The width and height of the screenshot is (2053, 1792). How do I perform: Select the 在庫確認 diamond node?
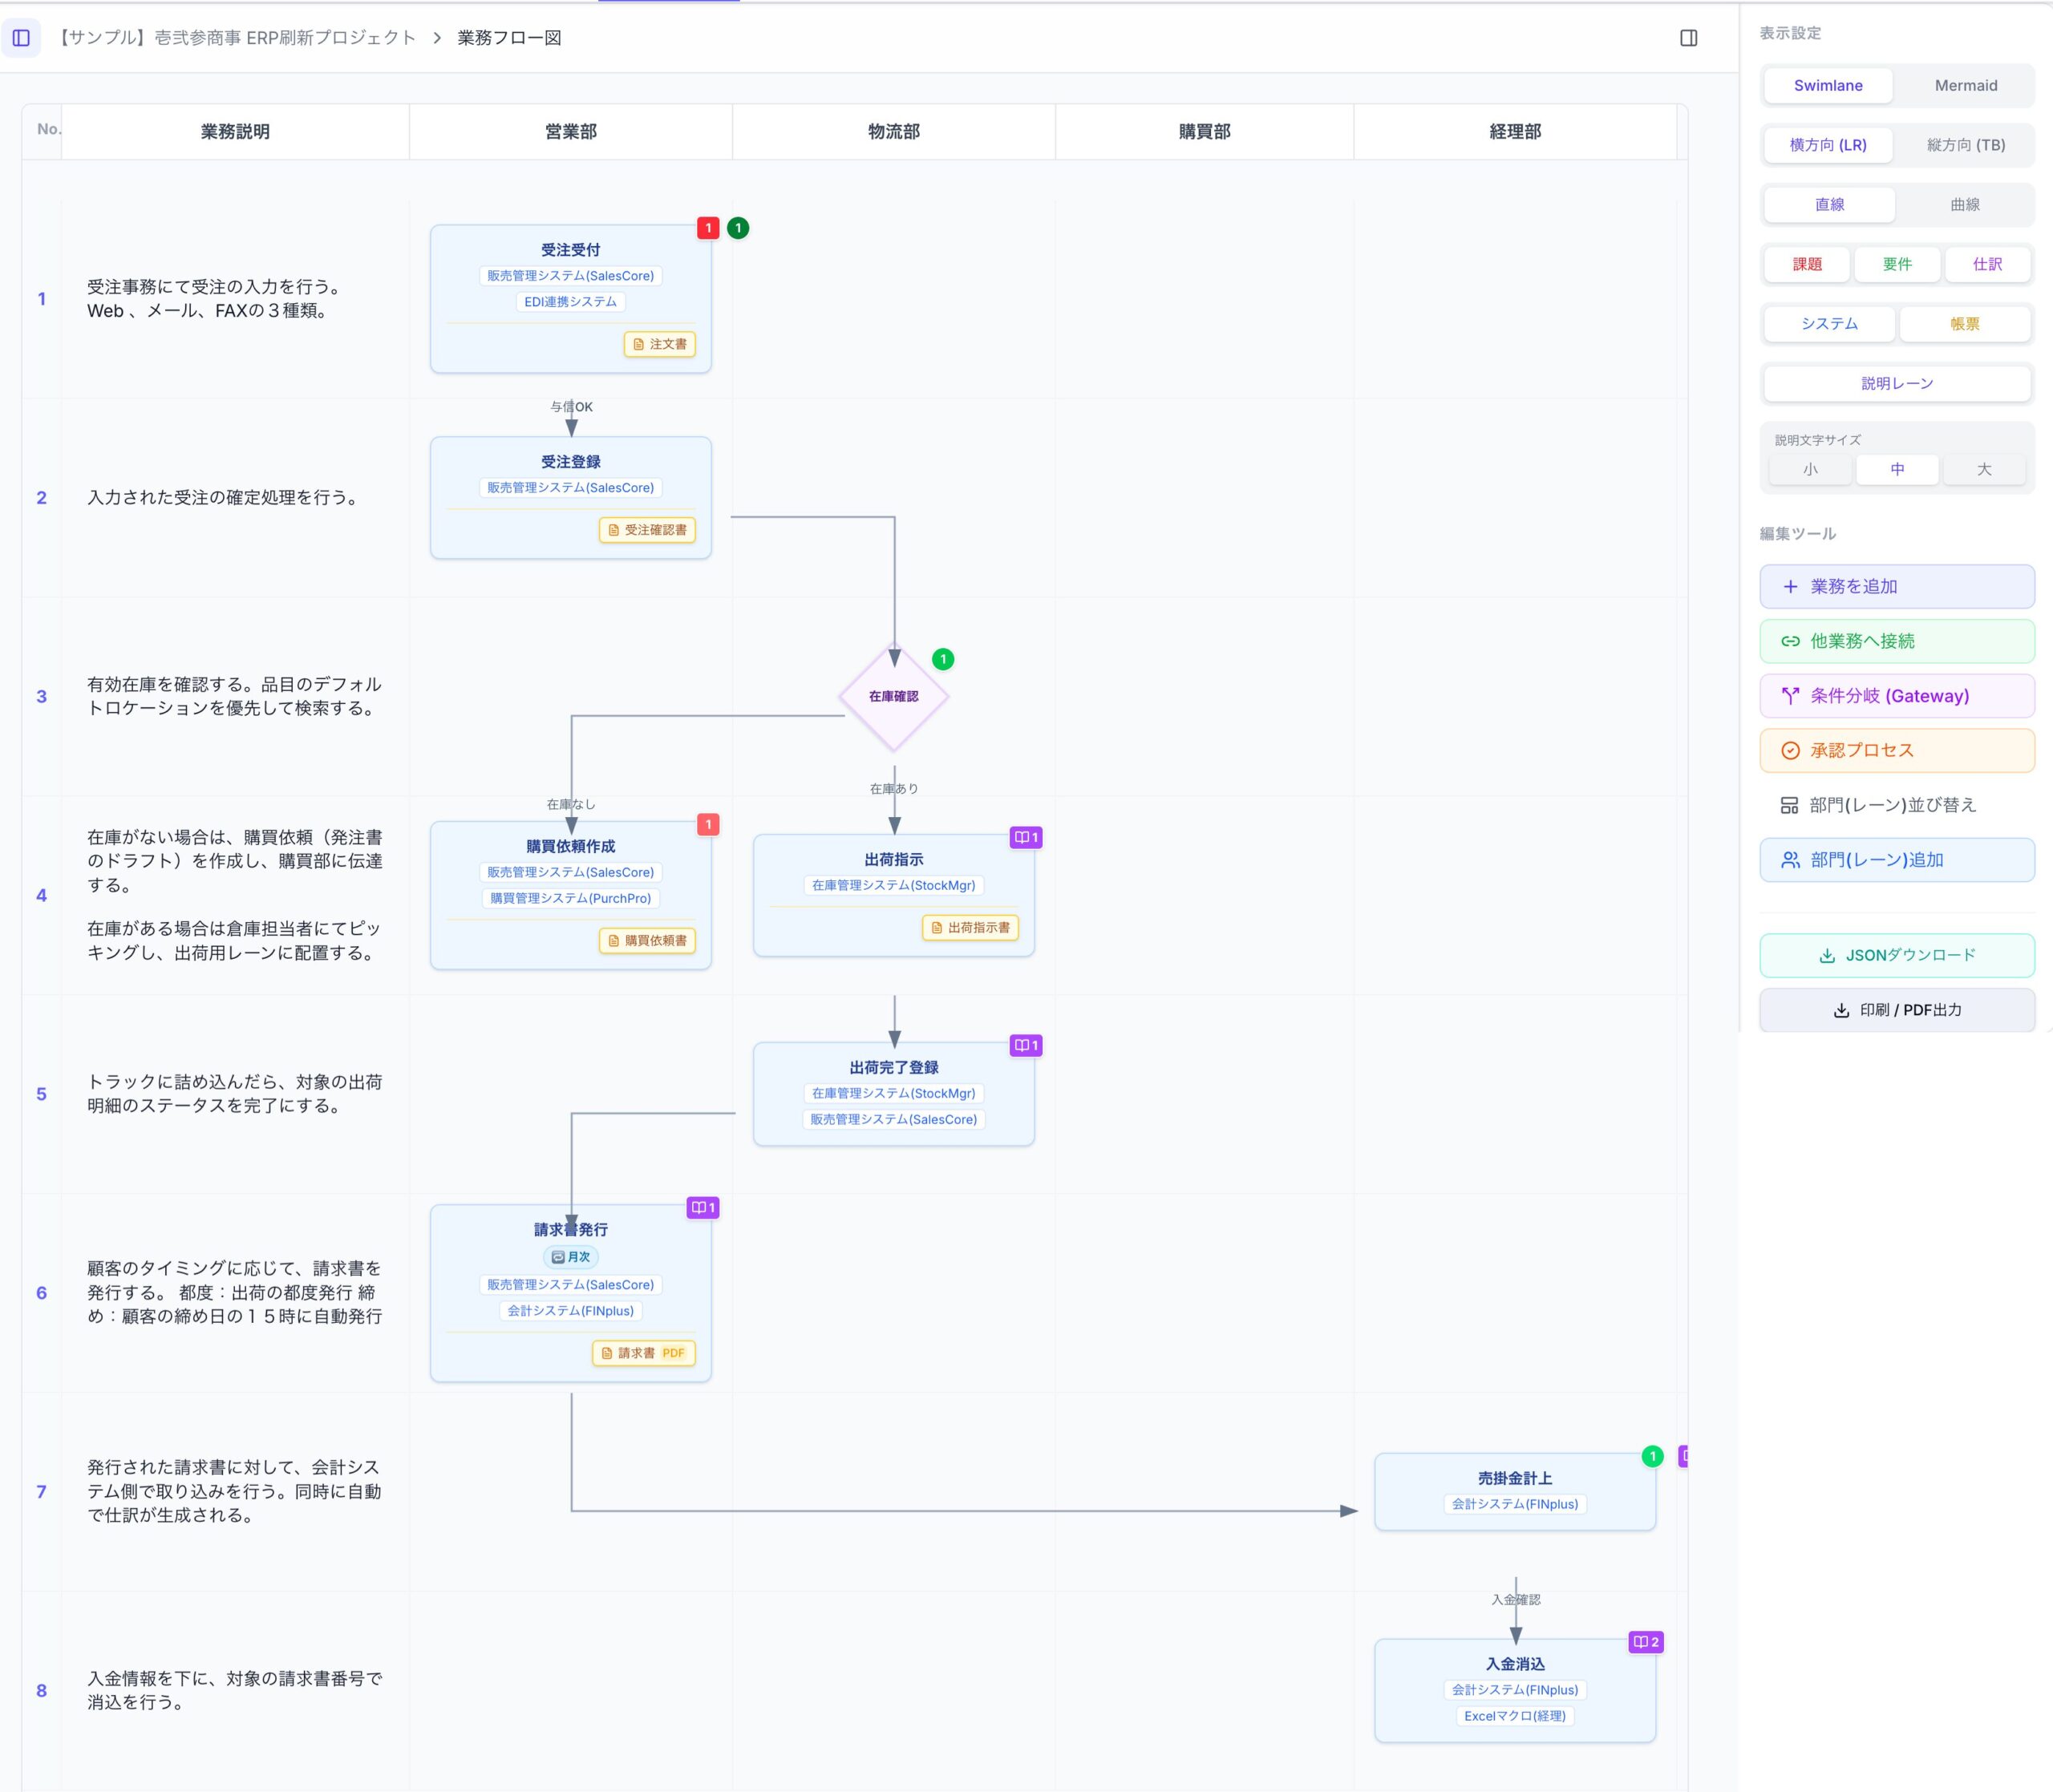pyautogui.click(x=893, y=697)
